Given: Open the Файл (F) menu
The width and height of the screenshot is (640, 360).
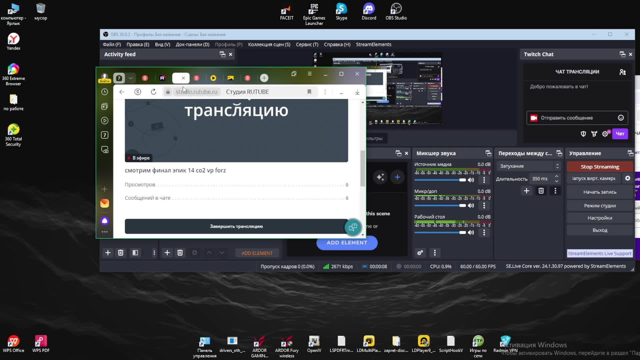Looking at the screenshot, I should pyautogui.click(x=112, y=44).
